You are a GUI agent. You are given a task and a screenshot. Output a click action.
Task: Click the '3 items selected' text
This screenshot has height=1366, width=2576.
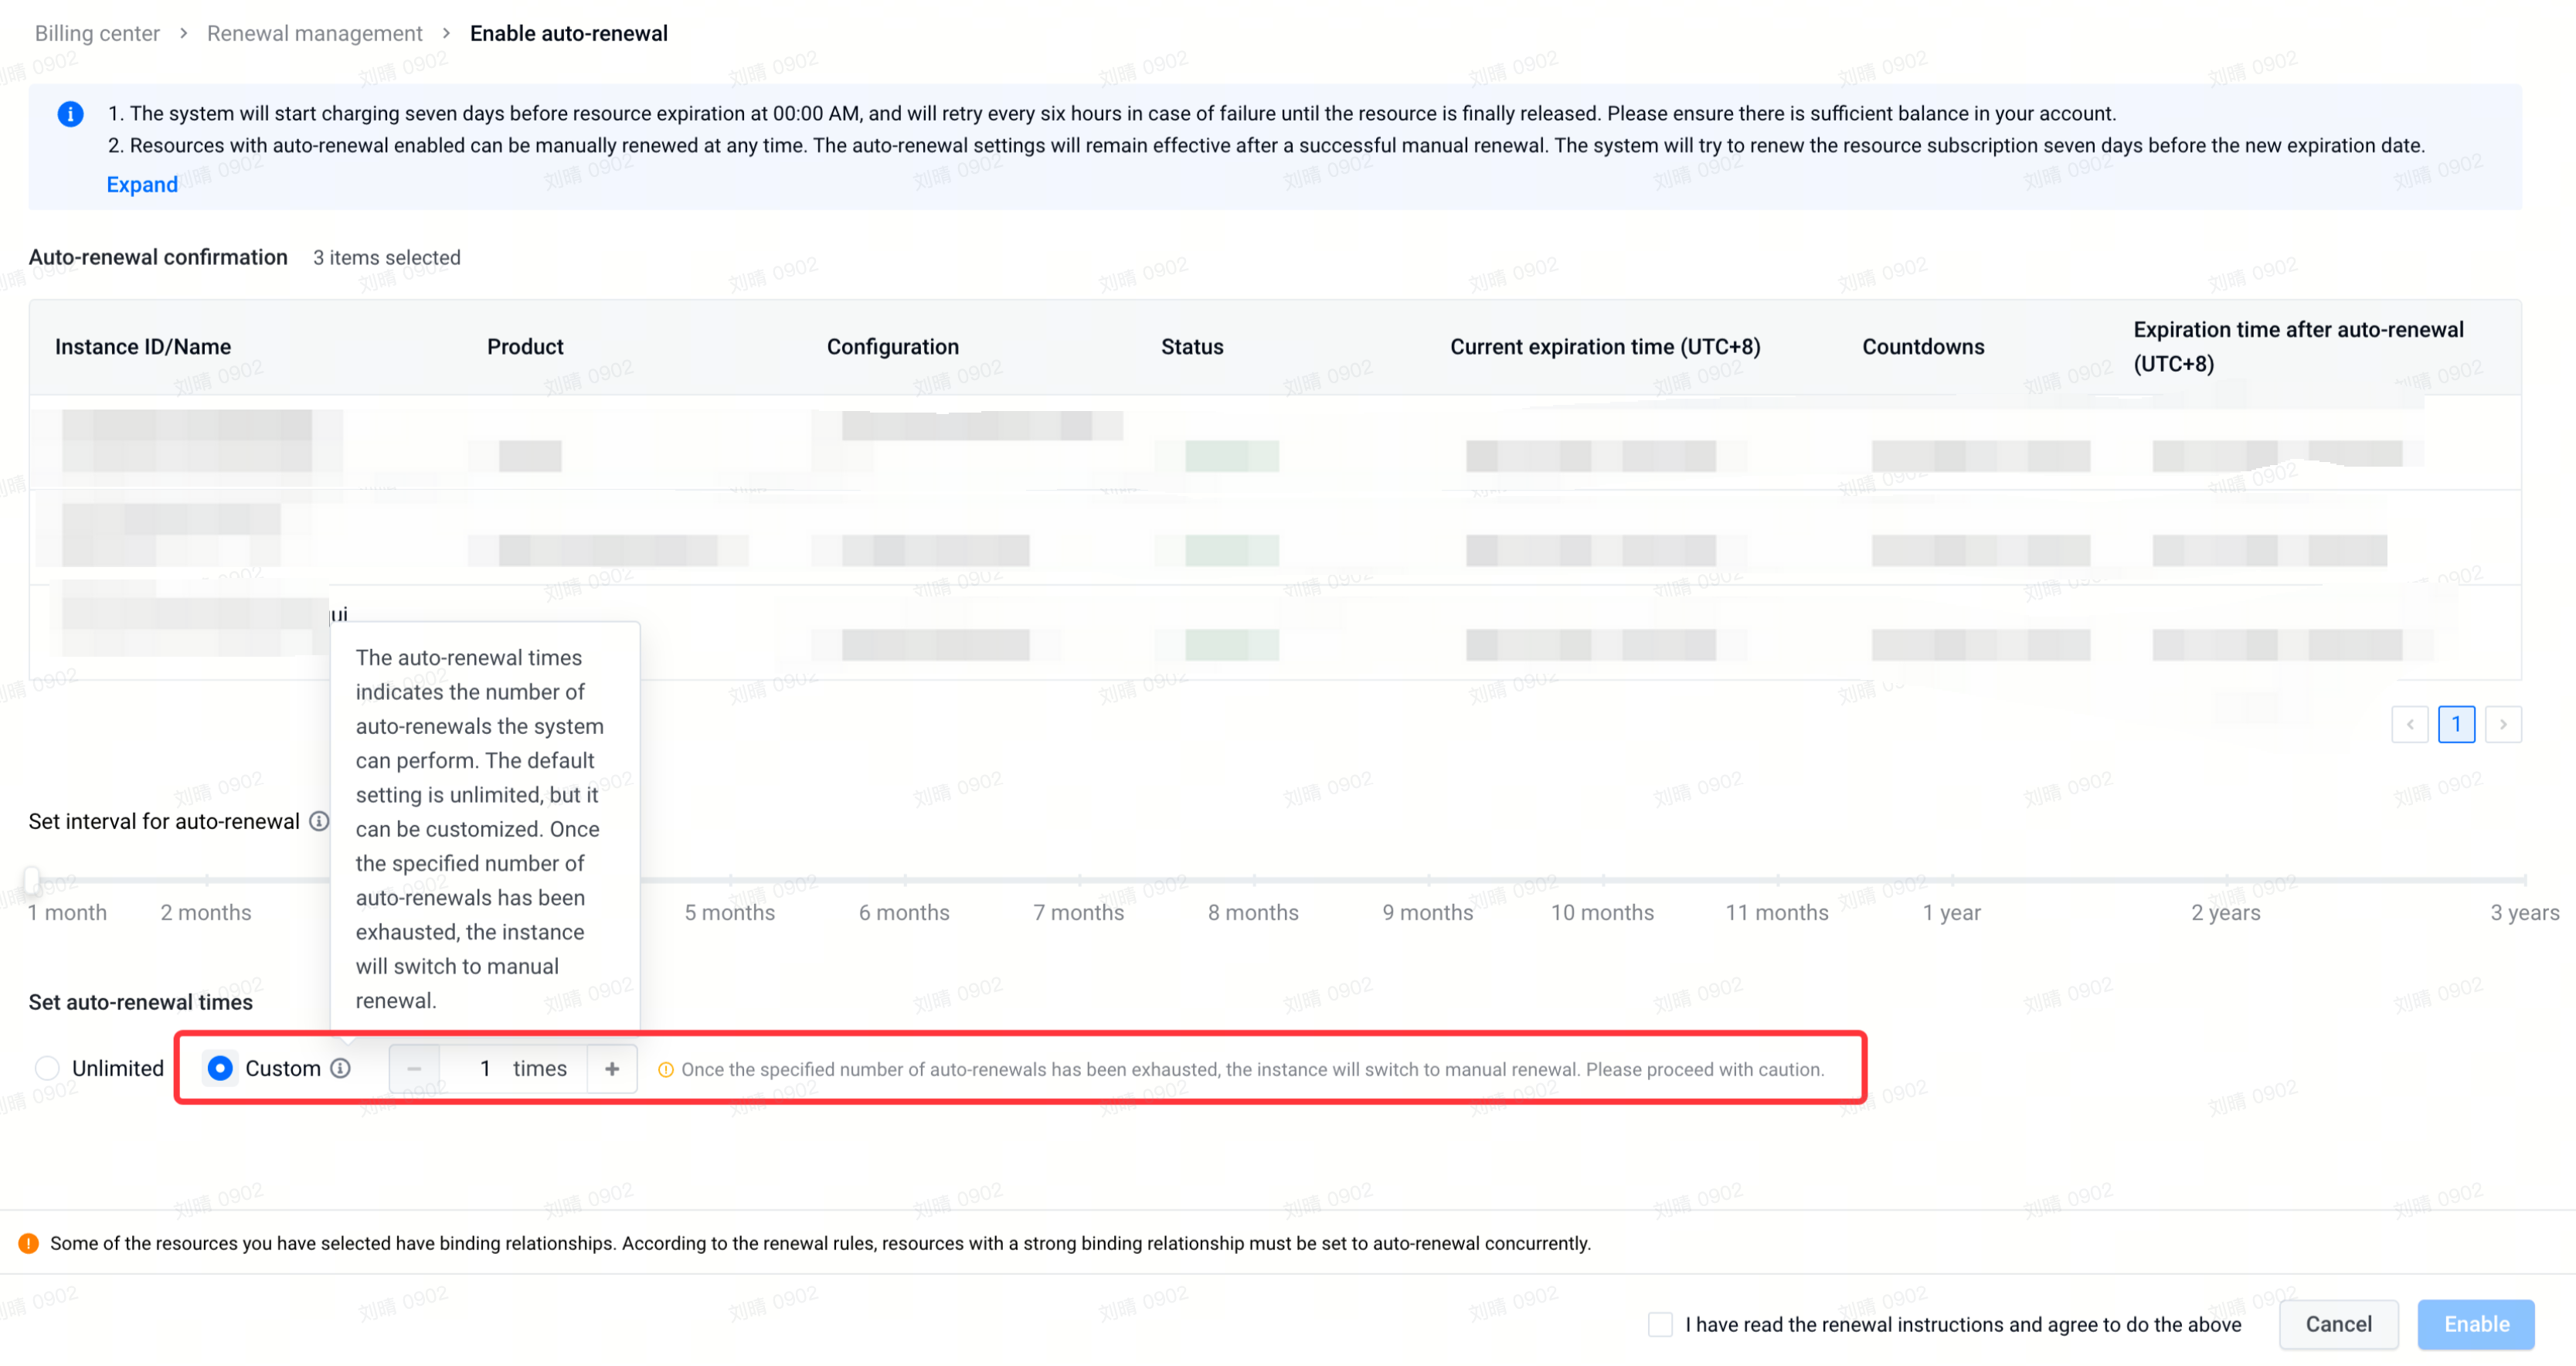click(387, 257)
